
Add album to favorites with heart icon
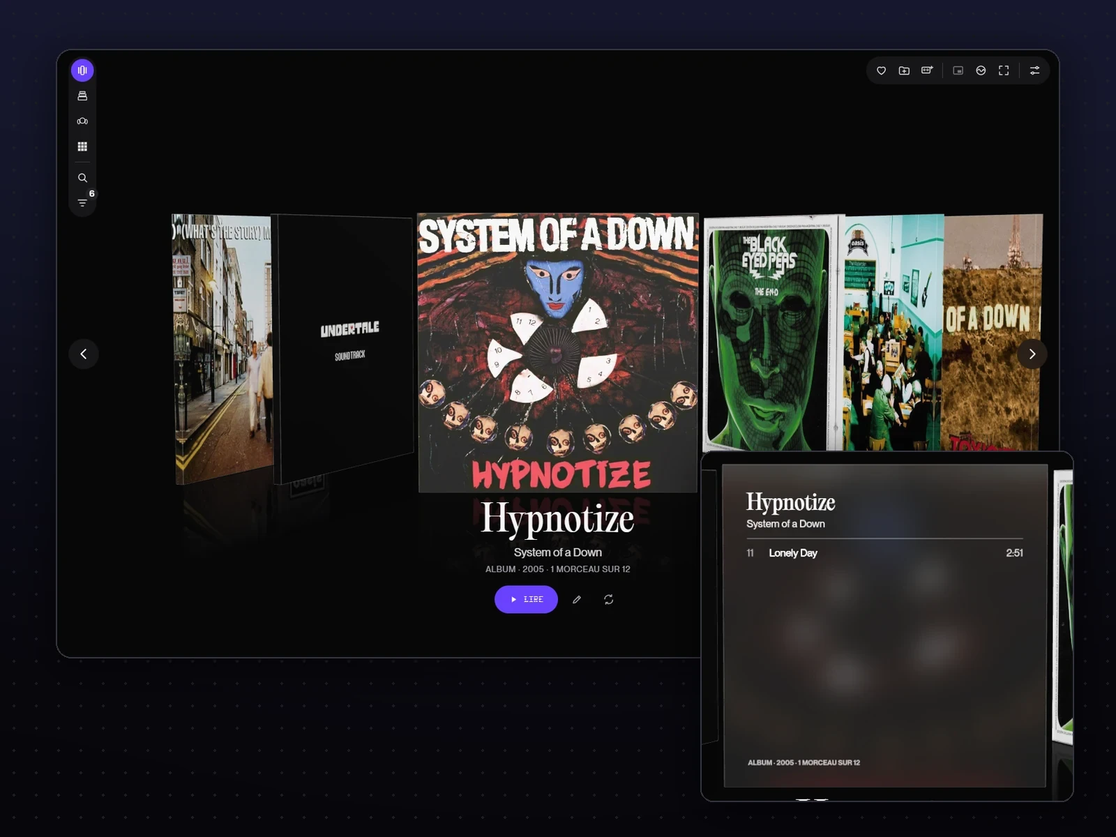pyautogui.click(x=882, y=70)
